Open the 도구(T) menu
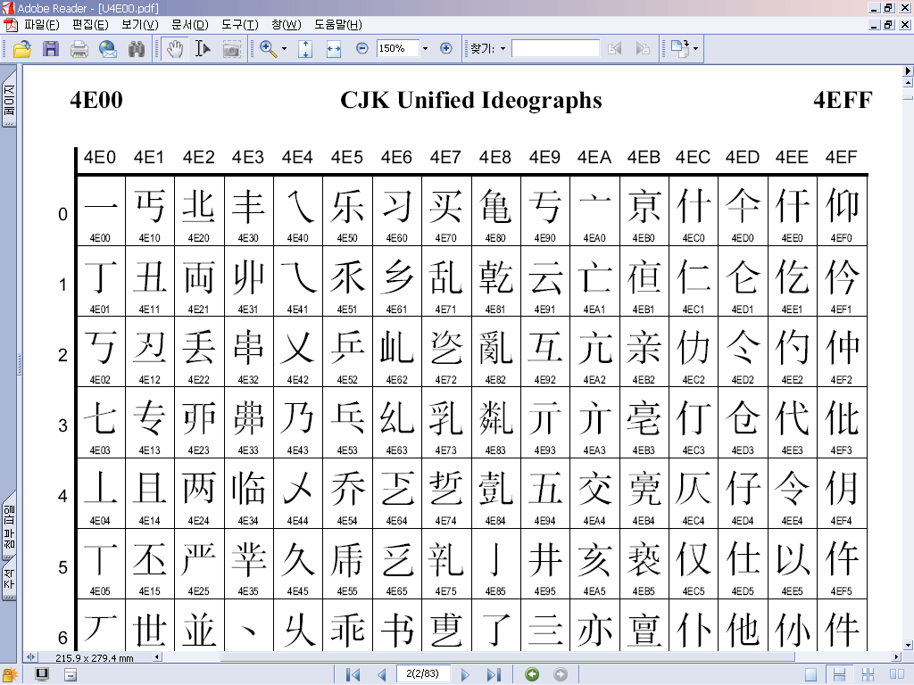Image resolution: width=914 pixels, height=685 pixels. tap(240, 24)
